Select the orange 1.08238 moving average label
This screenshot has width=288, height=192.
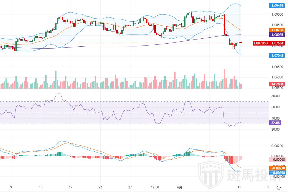click(278, 30)
